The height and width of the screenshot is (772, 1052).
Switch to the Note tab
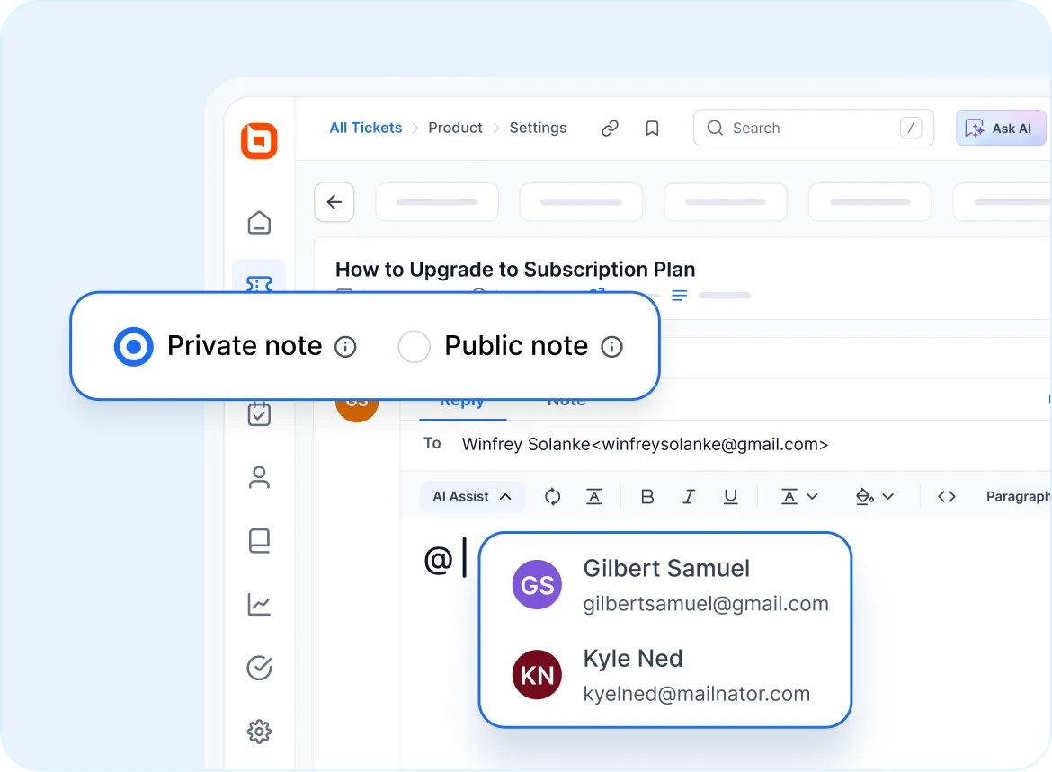(566, 400)
